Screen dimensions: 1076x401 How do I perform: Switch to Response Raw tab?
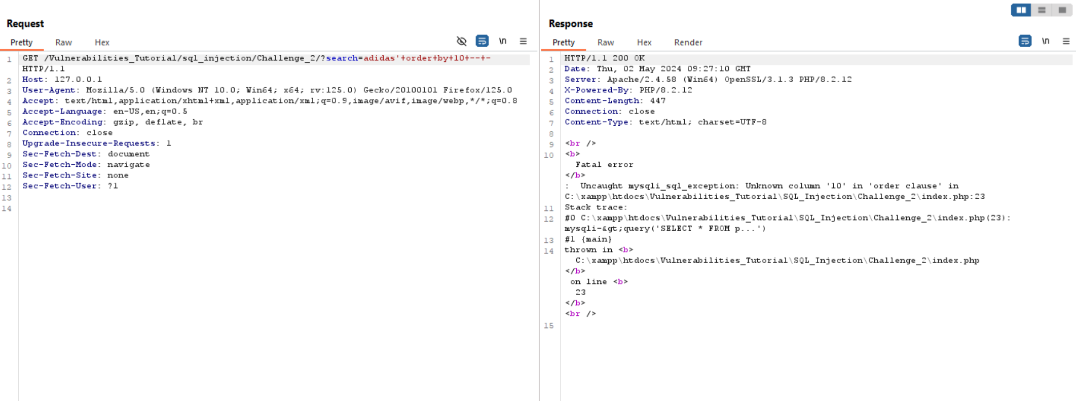click(606, 43)
